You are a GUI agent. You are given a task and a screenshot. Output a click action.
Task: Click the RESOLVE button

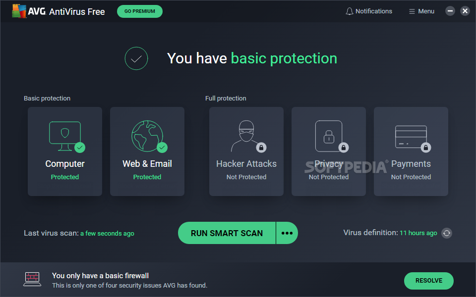click(428, 281)
